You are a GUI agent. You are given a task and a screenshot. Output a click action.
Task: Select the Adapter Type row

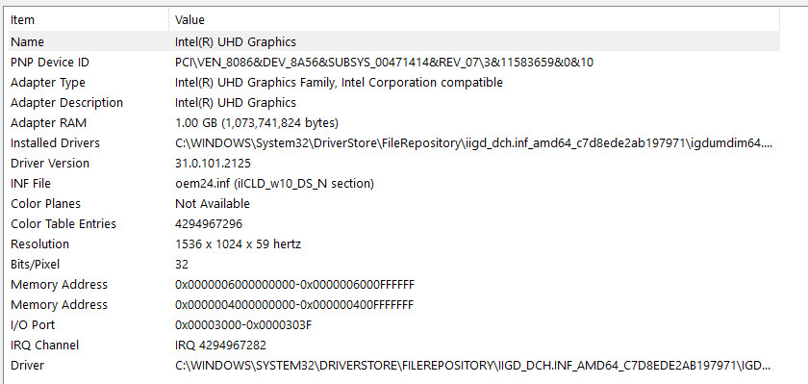pyautogui.click(x=394, y=83)
